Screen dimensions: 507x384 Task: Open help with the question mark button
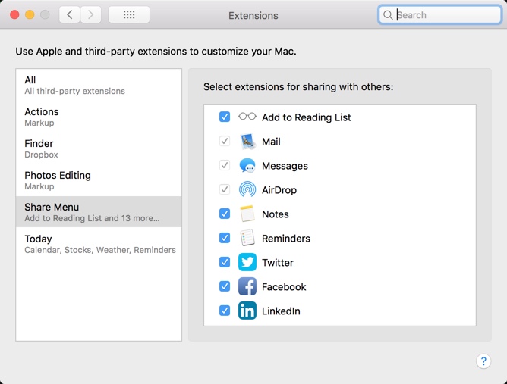point(483,361)
